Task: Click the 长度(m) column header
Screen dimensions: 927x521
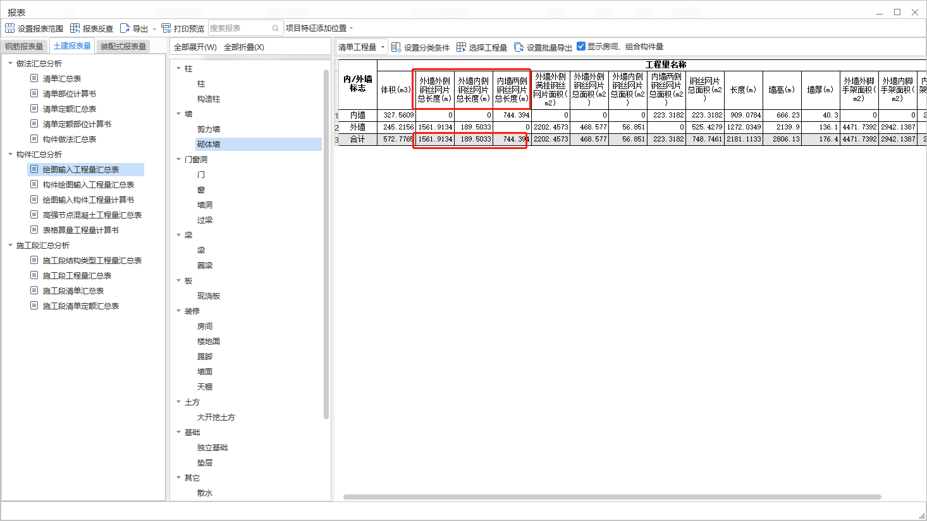Action: 744,90
